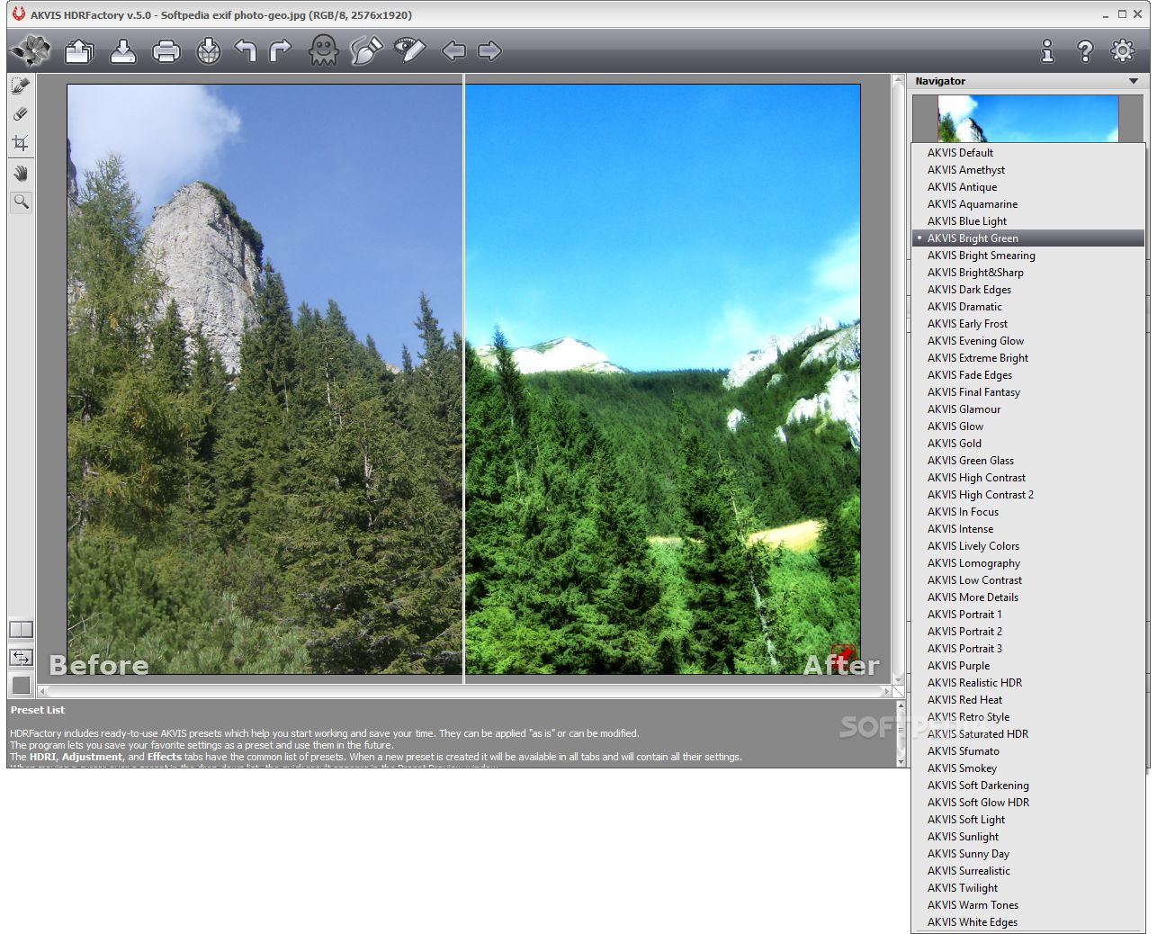Apply AKVIS Dramatic preset
Image resolution: width=1157 pixels, height=934 pixels.
[x=1028, y=307]
